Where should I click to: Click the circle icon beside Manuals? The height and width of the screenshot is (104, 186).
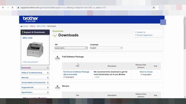coord(48,78)
